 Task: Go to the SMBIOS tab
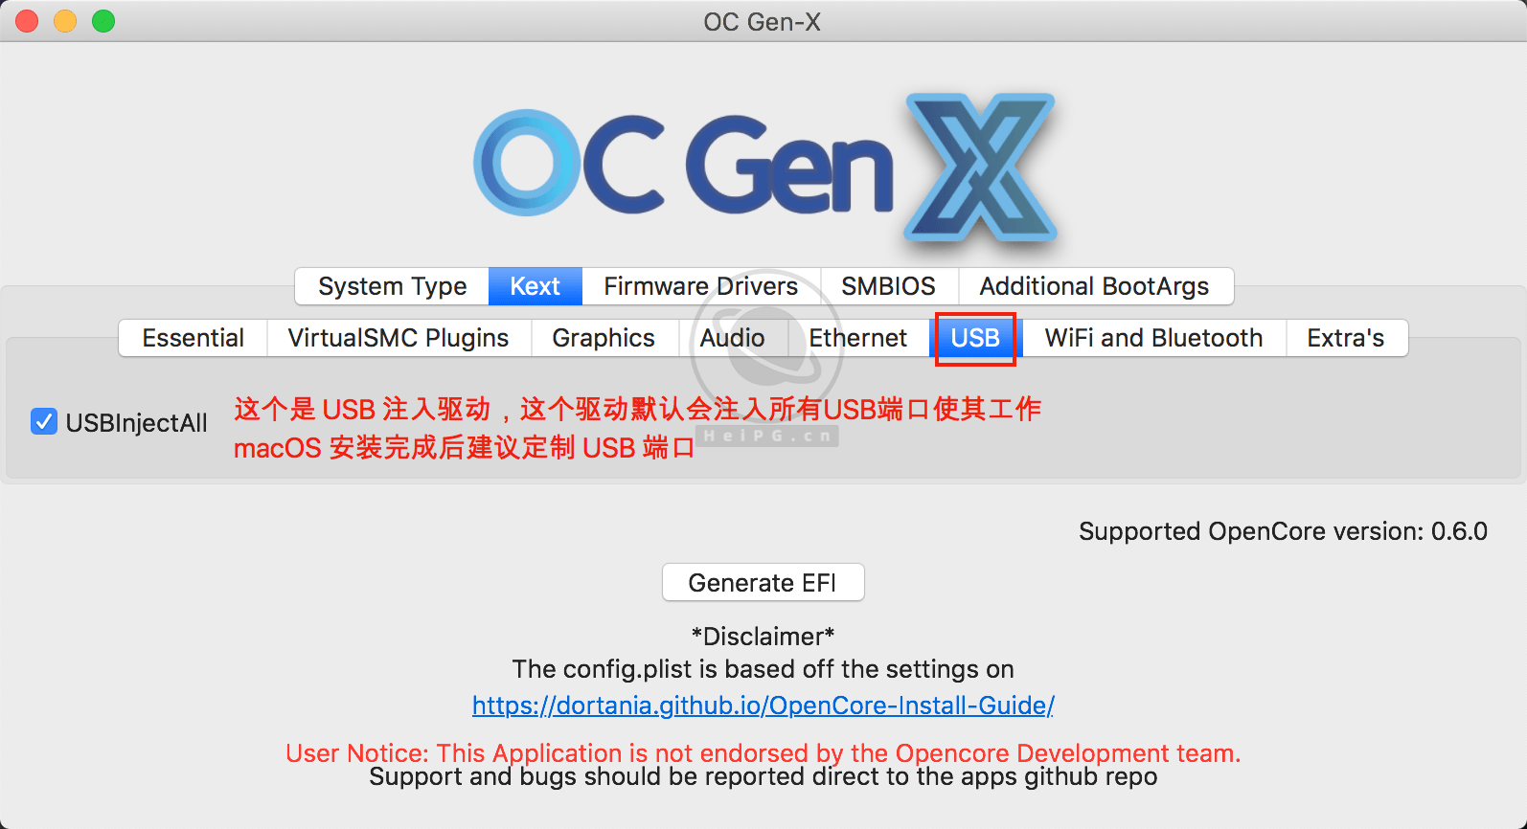point(888,286)
